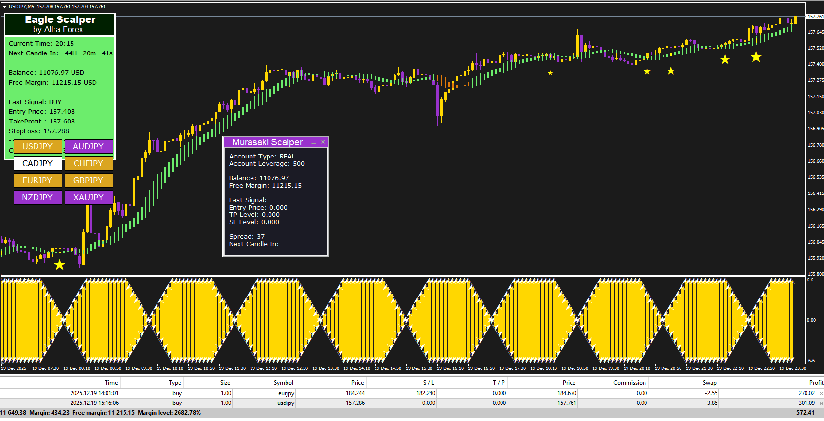Sort trades by Time column header
Image resolution: width=824 pixels, height=421 pixels.
coord(111,383)
